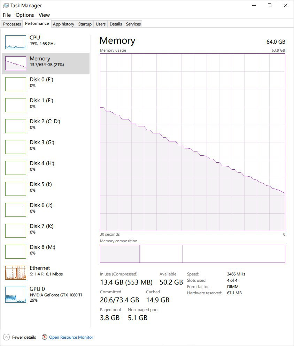Click the Task Manager title bar icon
The height and width of the screenshot is (346, 294).
pos(6,6)
